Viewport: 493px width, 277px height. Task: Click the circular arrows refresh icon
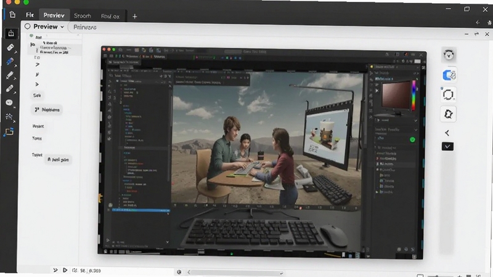pyautogui.click(x=449, y=95)
